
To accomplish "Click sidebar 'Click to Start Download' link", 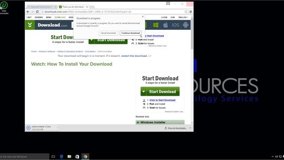I will pyautogui.click(x=162, y=100).
